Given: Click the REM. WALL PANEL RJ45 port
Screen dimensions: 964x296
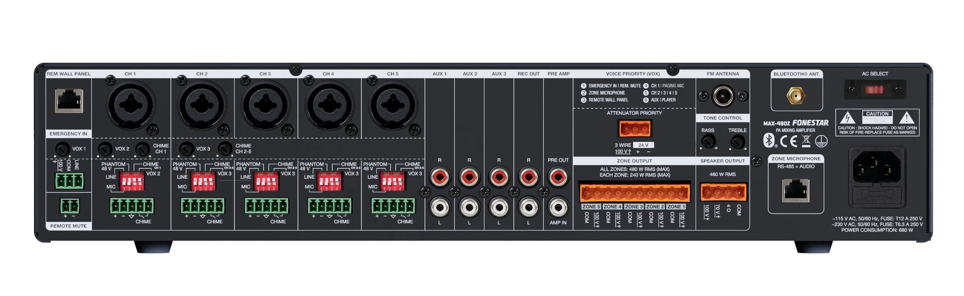Looking at the screenshot, I should (69, 101).
